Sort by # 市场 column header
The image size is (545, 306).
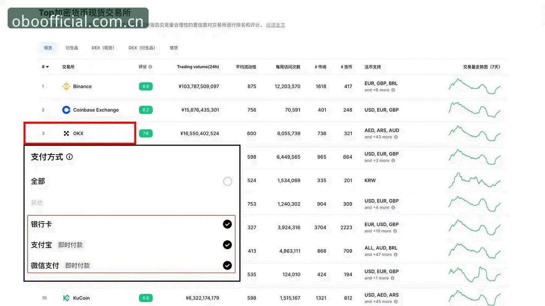321,67
